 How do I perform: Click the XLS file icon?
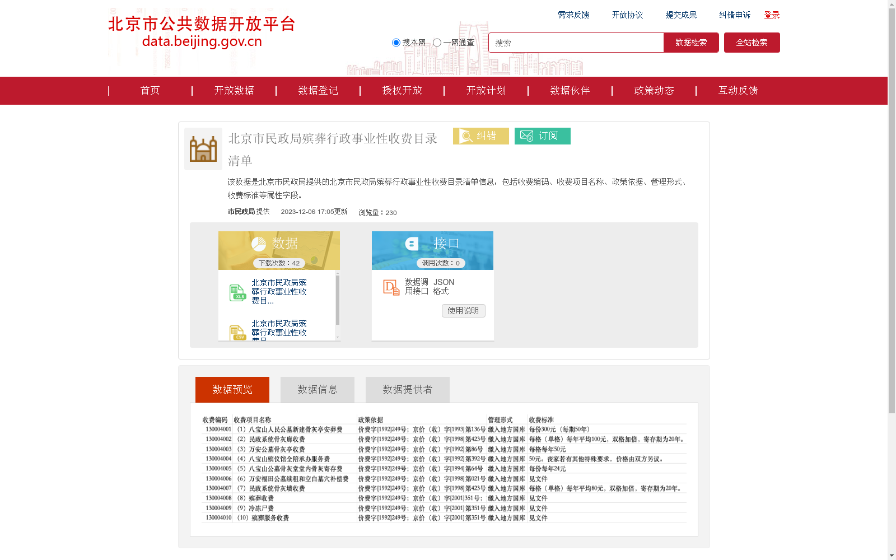[237, 292]
